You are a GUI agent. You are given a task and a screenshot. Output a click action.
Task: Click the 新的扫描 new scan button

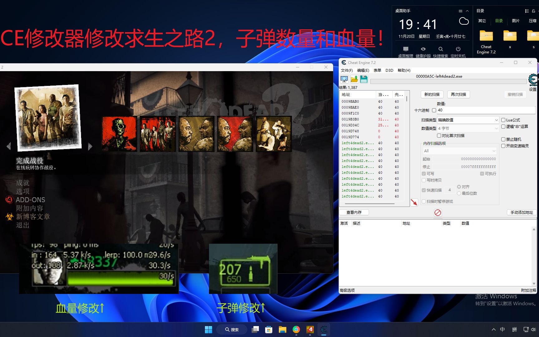[x=431, y=95]
